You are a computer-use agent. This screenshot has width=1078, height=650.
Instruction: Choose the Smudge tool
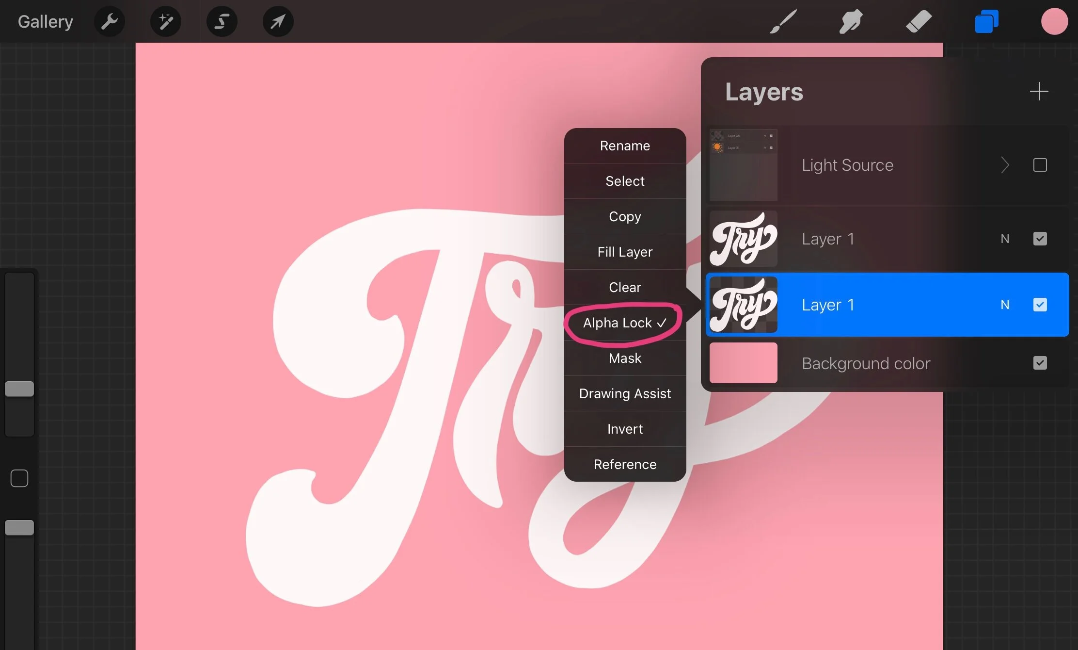[x=851, y=21]
